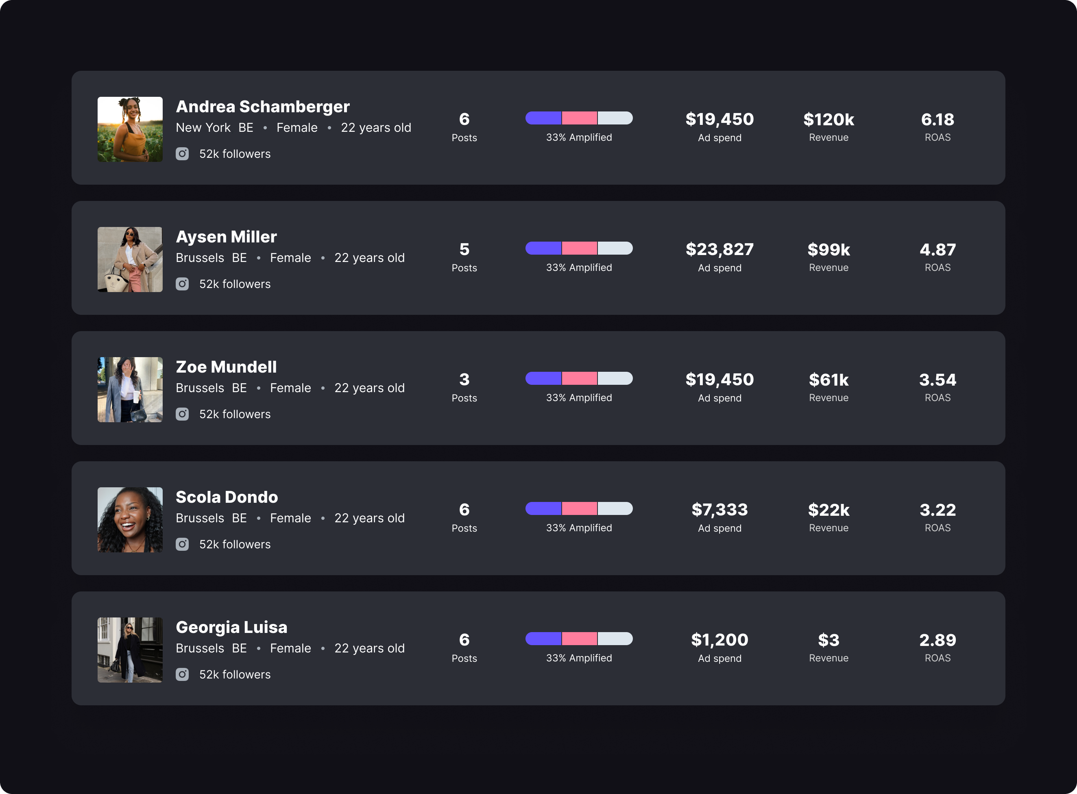Screen dimensions: 1077x794
Task: Click 52k followers text for Andrea Schamberger
Action: click(x=235, y=154)
